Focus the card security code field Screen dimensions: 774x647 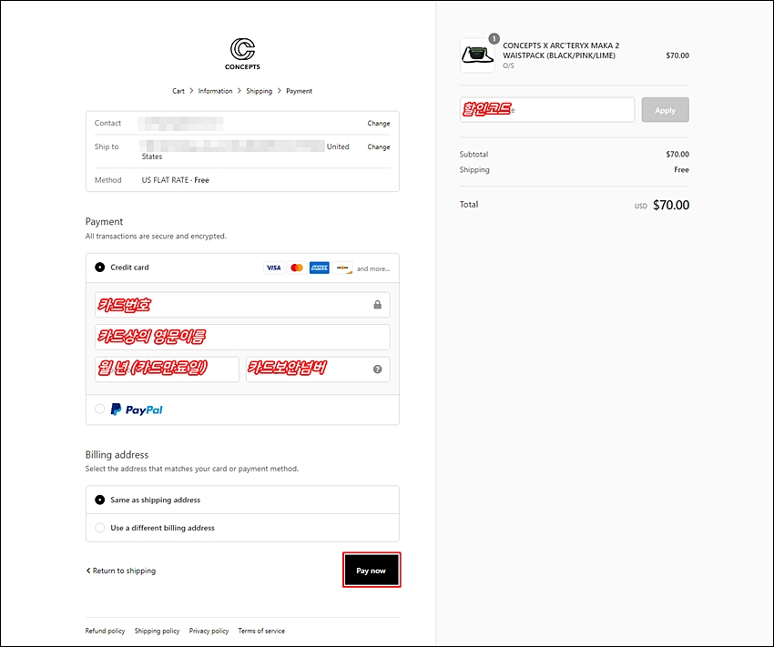point(318,369)
